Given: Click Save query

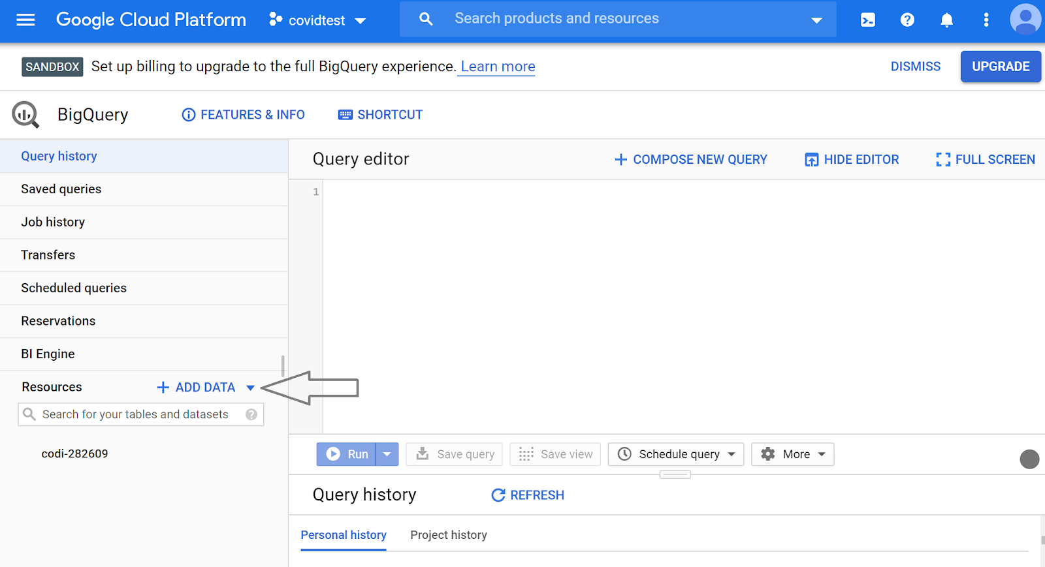Looking at the screenshot, I should pos(455,454).
